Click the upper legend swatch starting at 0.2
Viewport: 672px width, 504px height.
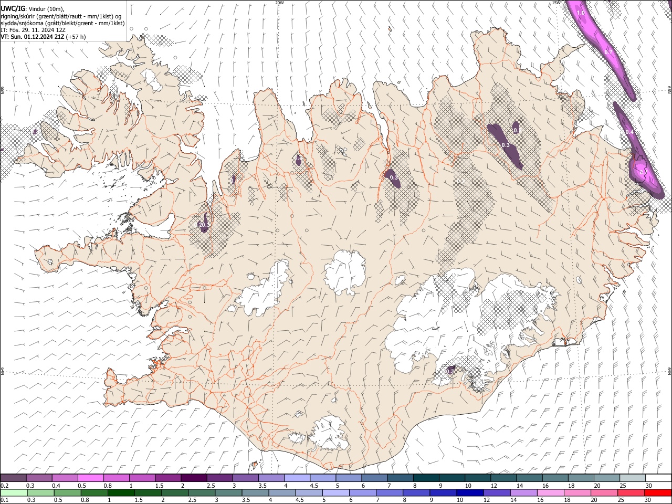click(x=14, y=478)
